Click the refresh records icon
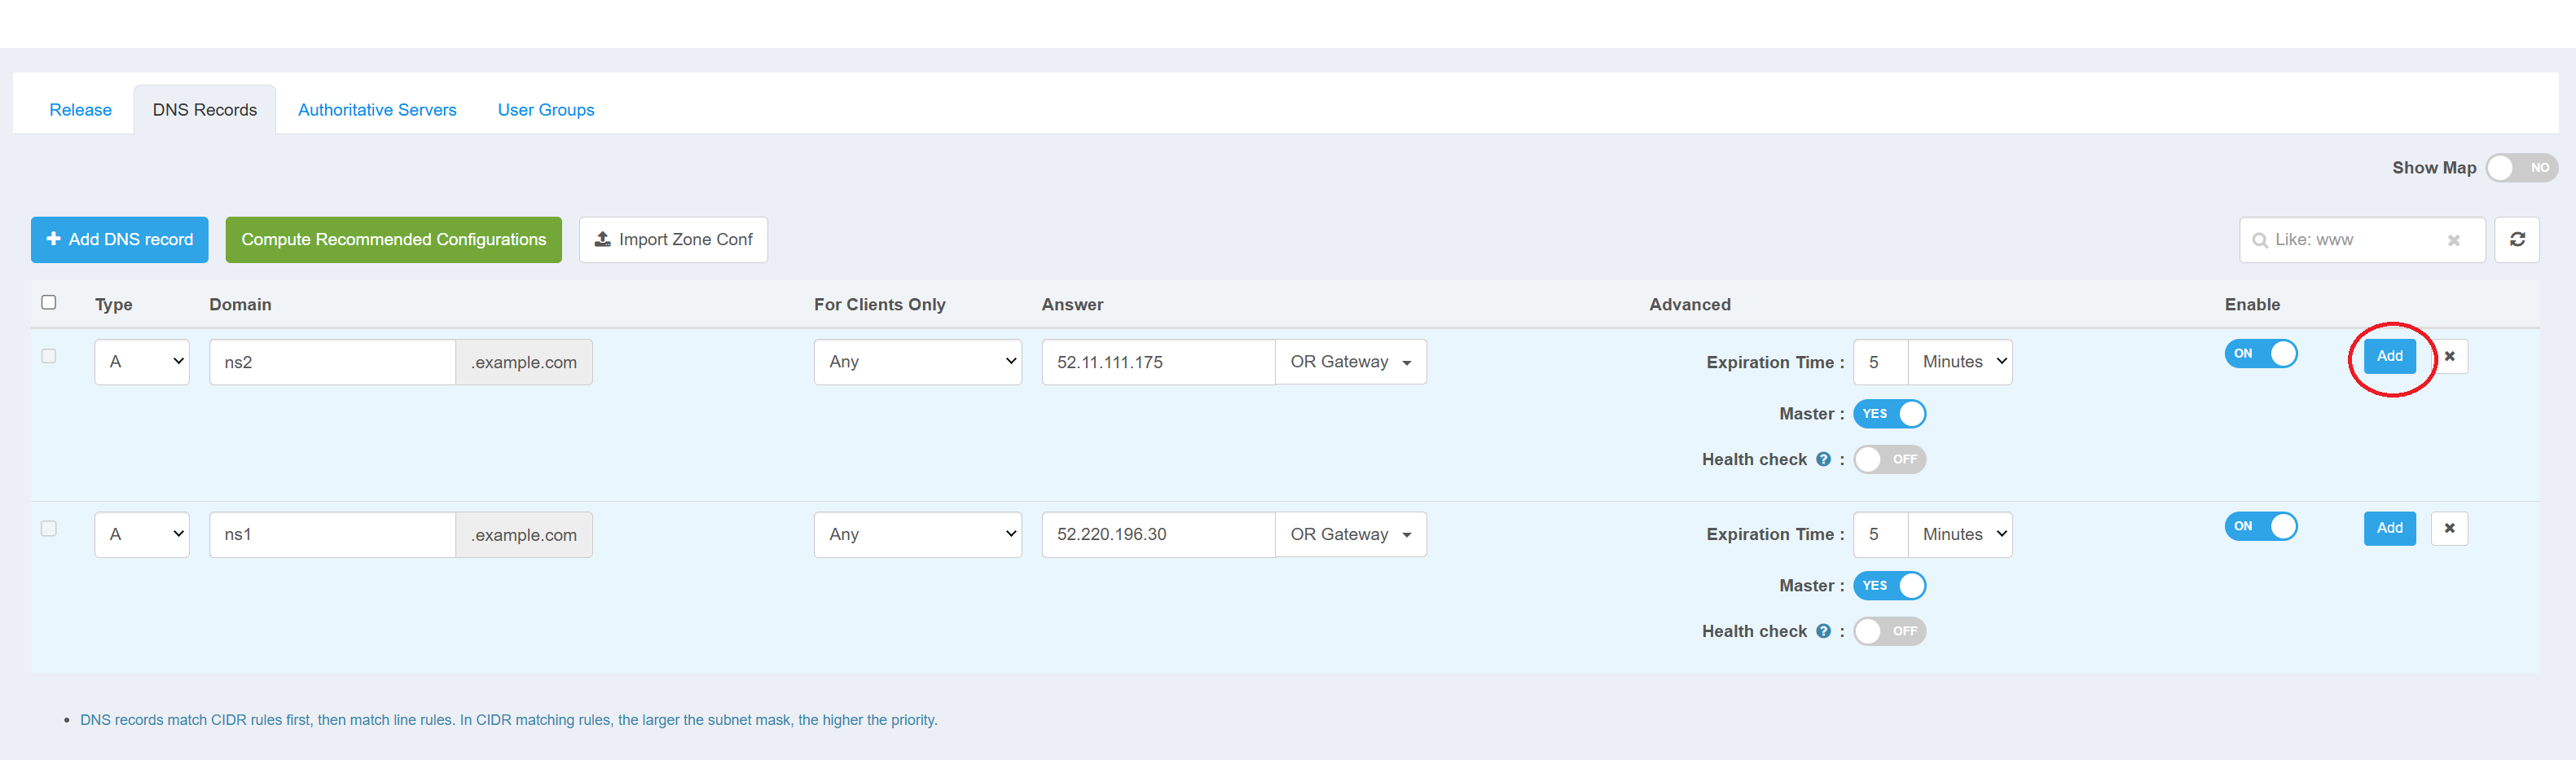The image size is (2576, 760). coord(2516,240)
